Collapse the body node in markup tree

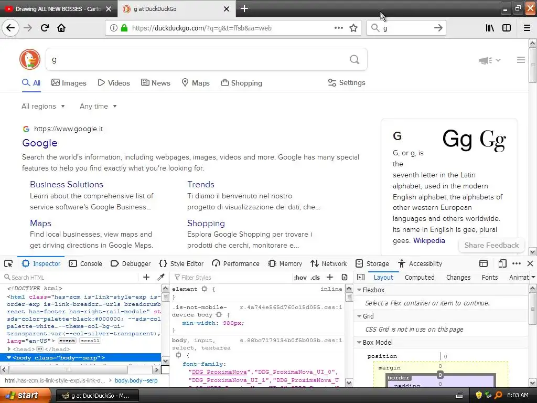click(9, 357)
